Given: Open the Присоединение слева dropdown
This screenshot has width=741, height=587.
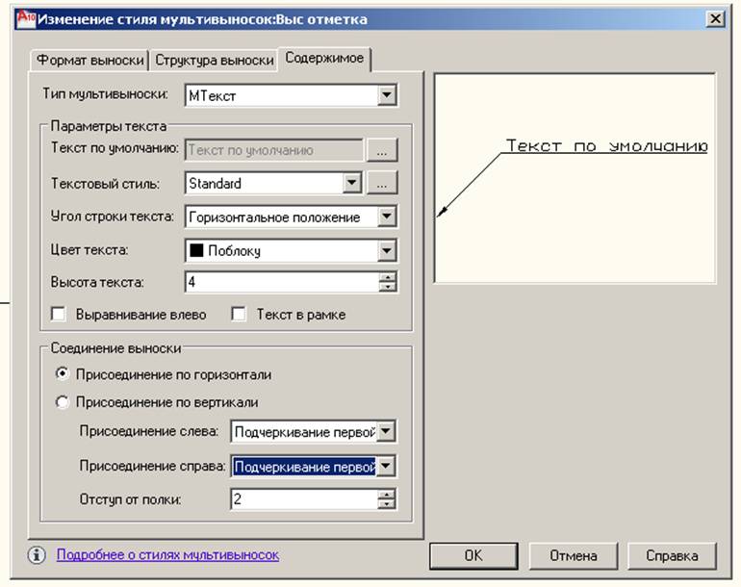Looking at the screenshot, I should coord(386,432).
